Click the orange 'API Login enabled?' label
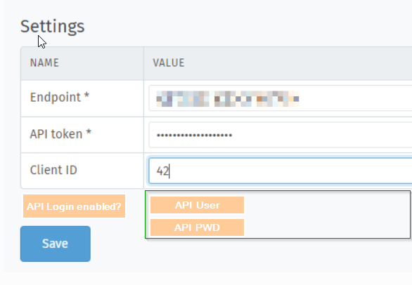This screenshot has width=412, height=285. click(74, 206)
